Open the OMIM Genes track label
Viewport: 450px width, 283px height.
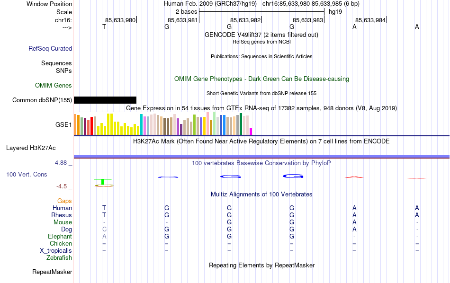(53, 86)
